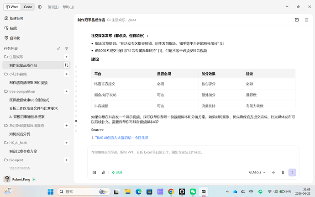Collapse all task list groups icon
Screen dimensions: 315x197
pyautogui.click(x=58, y=48)
